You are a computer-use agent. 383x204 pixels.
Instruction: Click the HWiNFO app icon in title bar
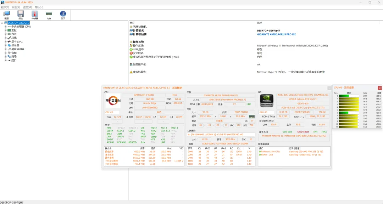(2, 2)
